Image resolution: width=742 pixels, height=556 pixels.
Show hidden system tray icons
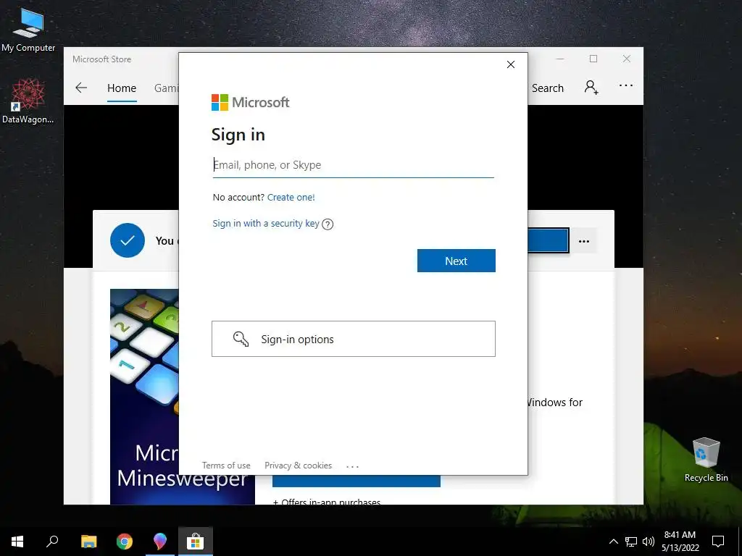click(x=613, y=542)
